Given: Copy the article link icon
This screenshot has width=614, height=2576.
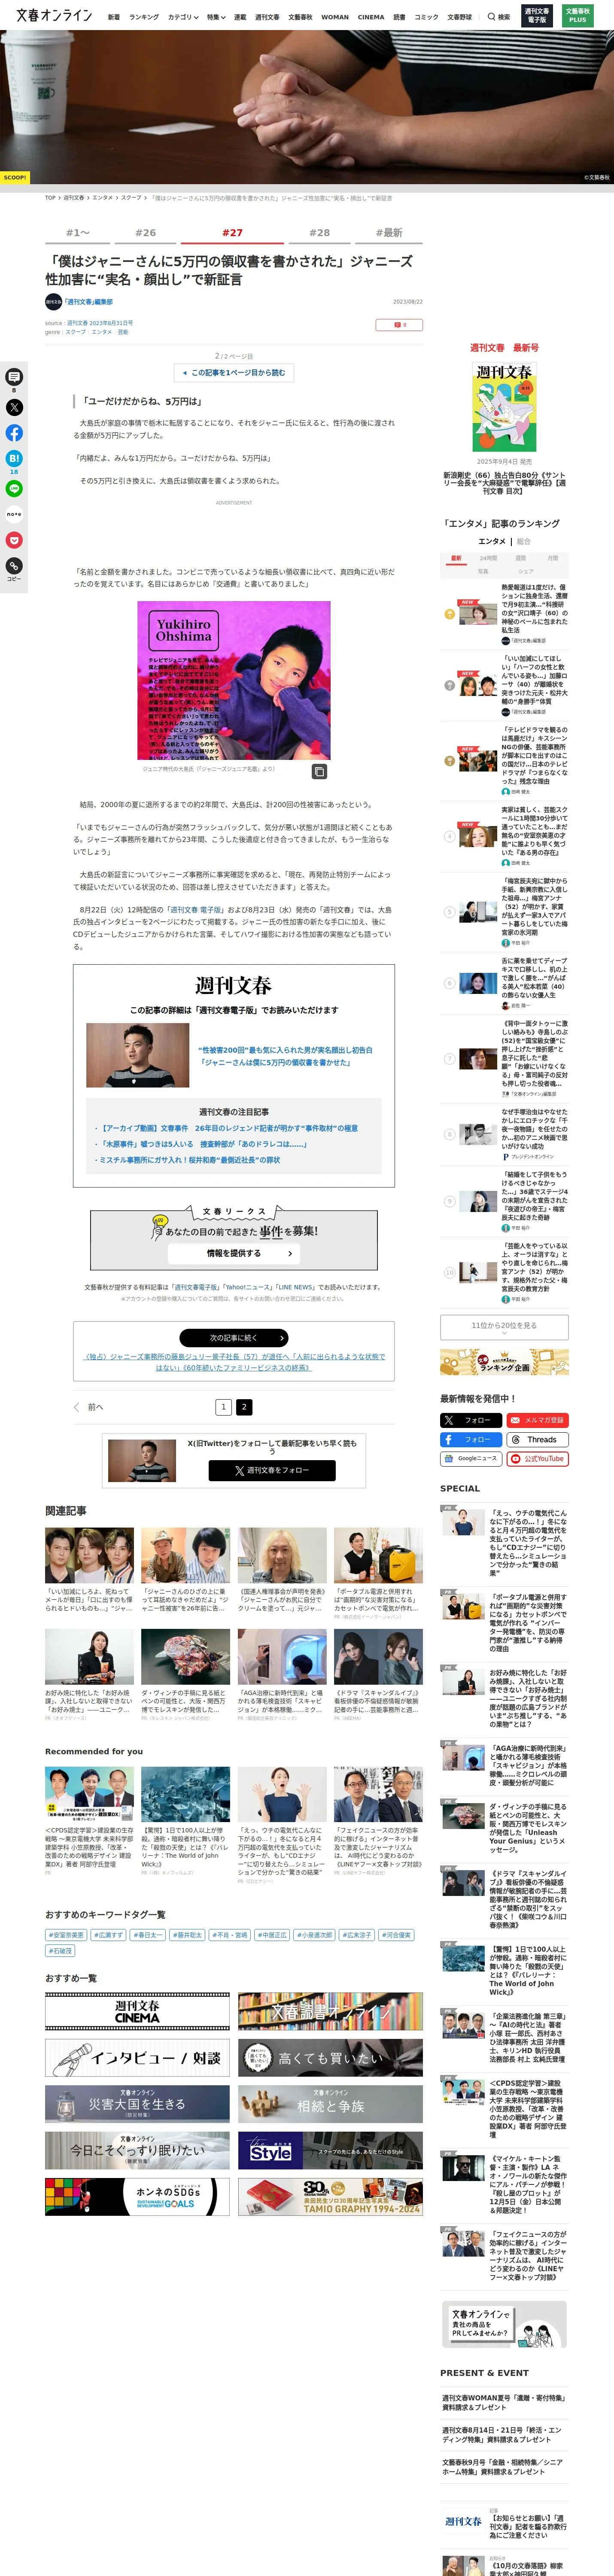Looking at the screenshot, I should click(x=14, y=566).
